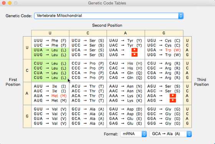Click the UAA stop codon marker
Viewport: 215px width, 144px height.
click(134, 50)
